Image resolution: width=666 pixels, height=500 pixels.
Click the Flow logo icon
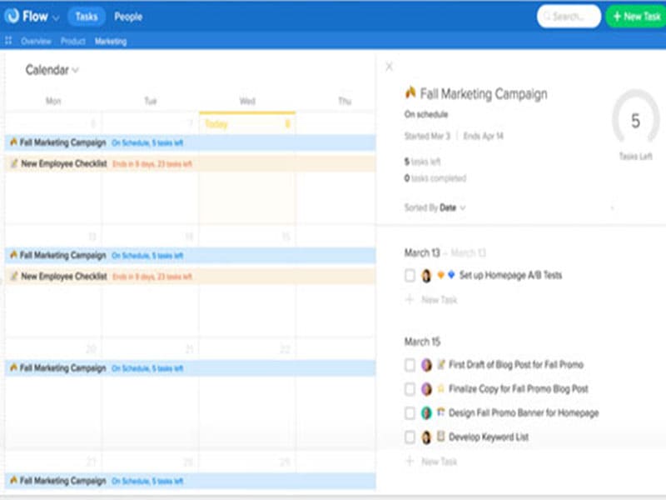pos(14,16)
